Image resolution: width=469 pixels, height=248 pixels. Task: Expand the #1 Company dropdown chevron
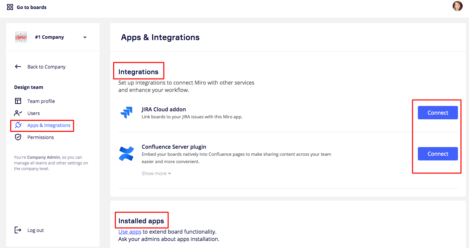[x=85, y=37]
